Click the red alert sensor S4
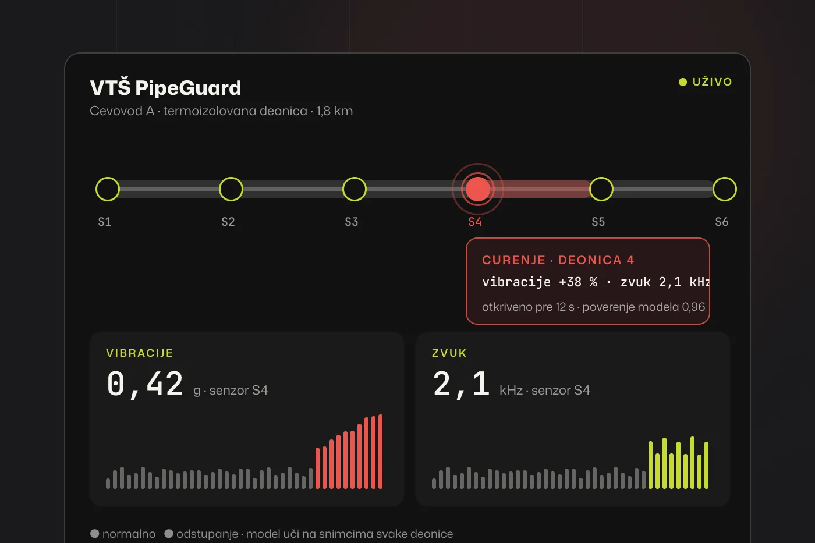Image resolution: width=815 pixels, height=543 pixels. [478, 189]
